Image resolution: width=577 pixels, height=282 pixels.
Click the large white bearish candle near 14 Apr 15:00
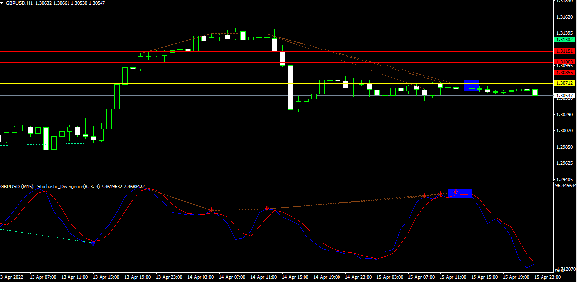click(x=291, y=87)
